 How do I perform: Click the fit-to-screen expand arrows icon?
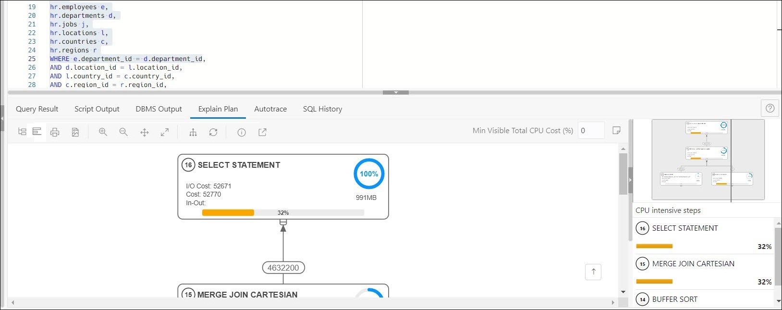[x=165, y=132]
